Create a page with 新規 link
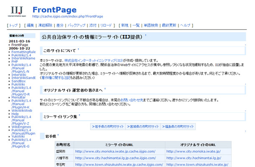 (x=125, y=25)
